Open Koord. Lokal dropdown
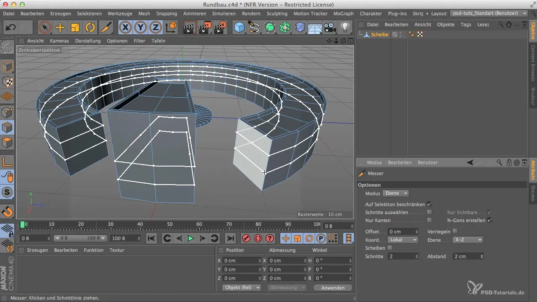 402,240
